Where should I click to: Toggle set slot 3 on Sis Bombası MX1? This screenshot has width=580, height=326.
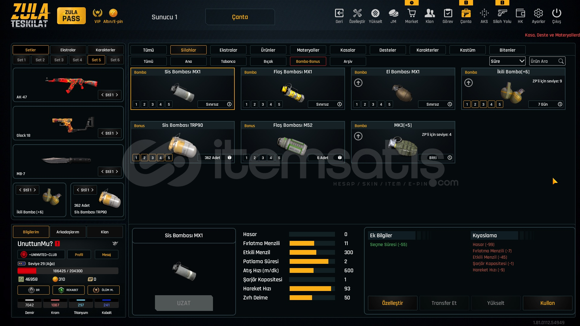[x=153, y=104]
